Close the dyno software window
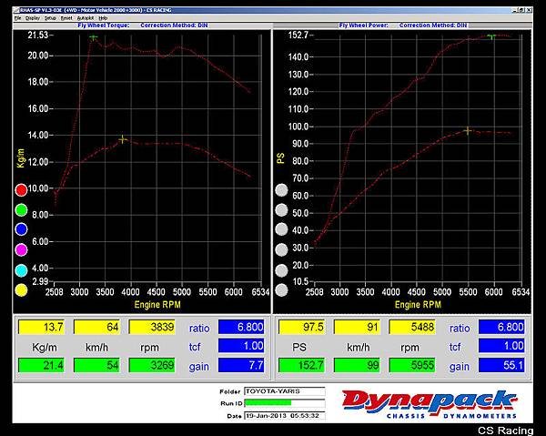The width and height of the screenshot is (546, 436). 529,10
